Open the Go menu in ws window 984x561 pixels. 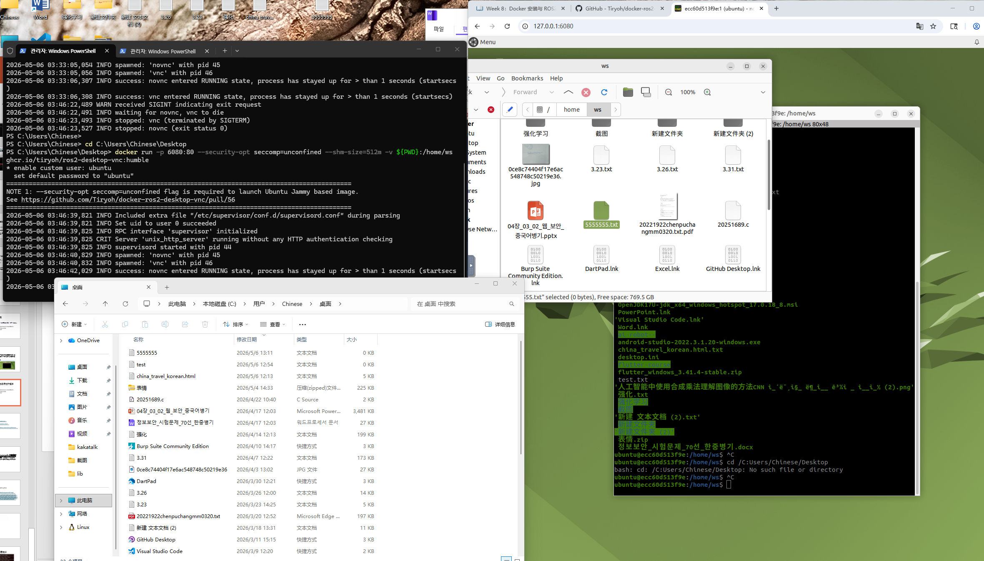click(501, 78)
